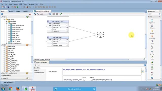This screenshot has height=91, width=162.
Task: Open the join condition expression editor icon
Action: [x=143, y=71]
